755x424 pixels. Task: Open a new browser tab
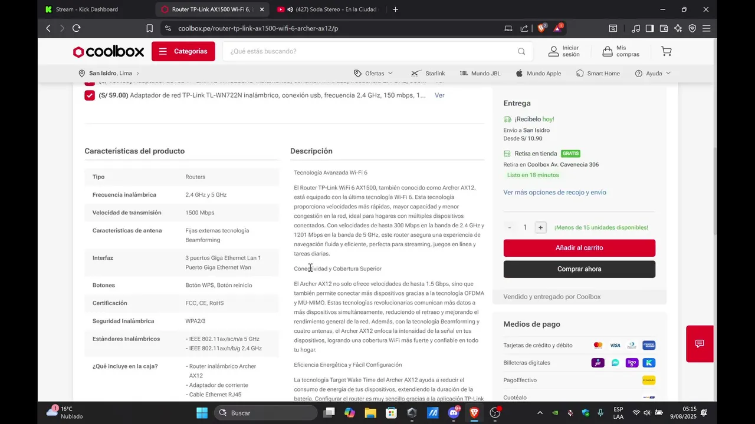coord(395,9)
